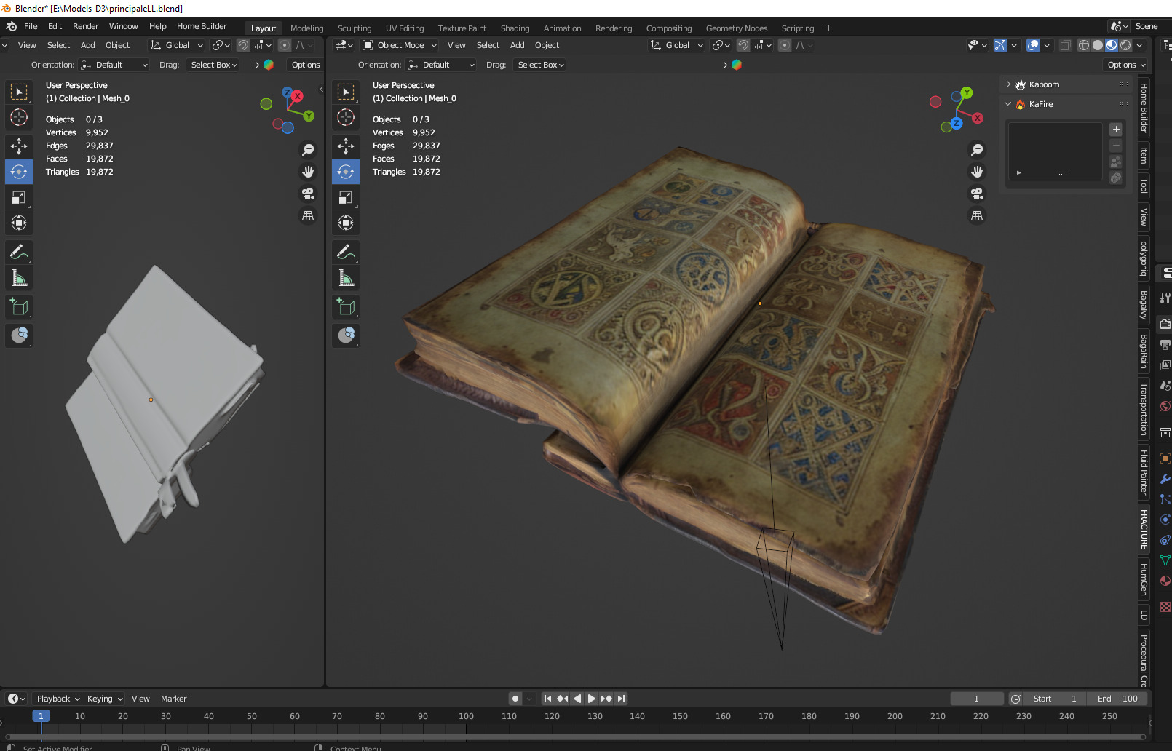
Task: Open the Item sidebar tab
Action: tap(1144, 155)
